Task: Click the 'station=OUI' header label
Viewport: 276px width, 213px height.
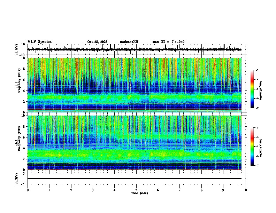Action: [129, 42]
